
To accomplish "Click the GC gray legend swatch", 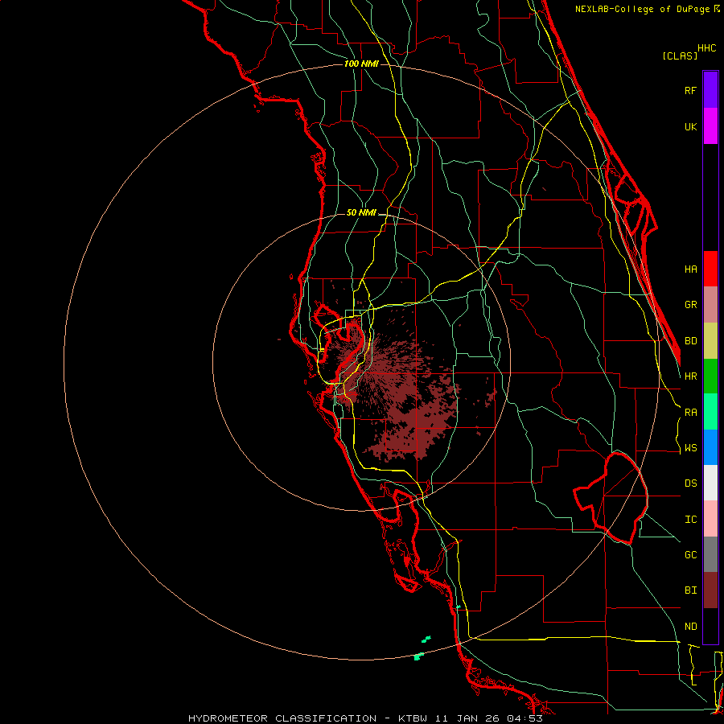I will pos(710,554).
